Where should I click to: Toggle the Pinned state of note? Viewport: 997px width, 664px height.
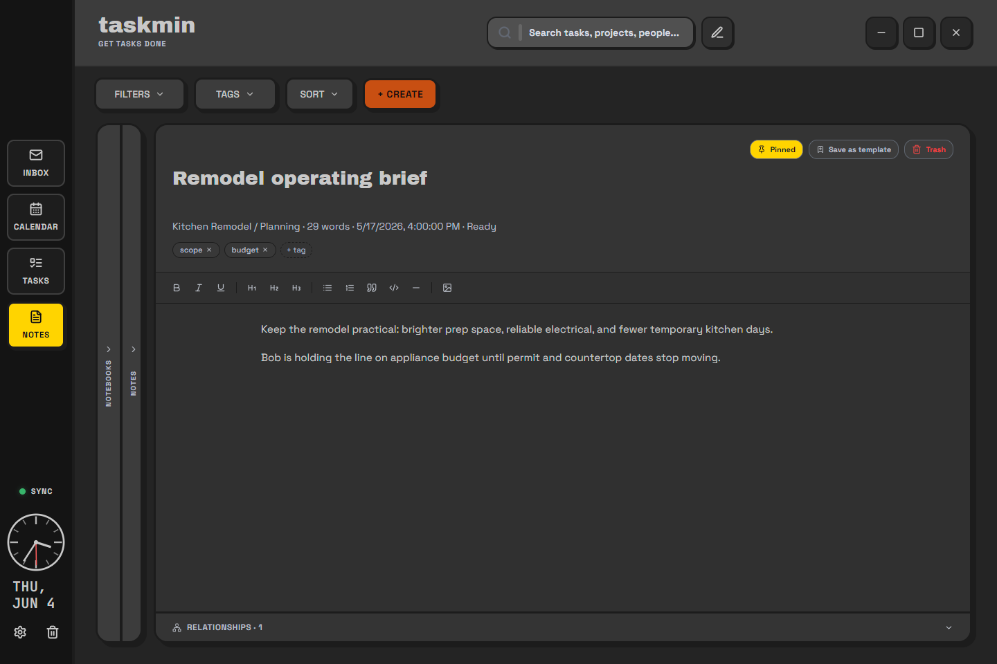(776, 149)
